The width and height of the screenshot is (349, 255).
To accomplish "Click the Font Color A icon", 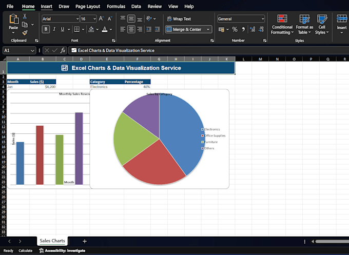I will (x=105, y=29).
